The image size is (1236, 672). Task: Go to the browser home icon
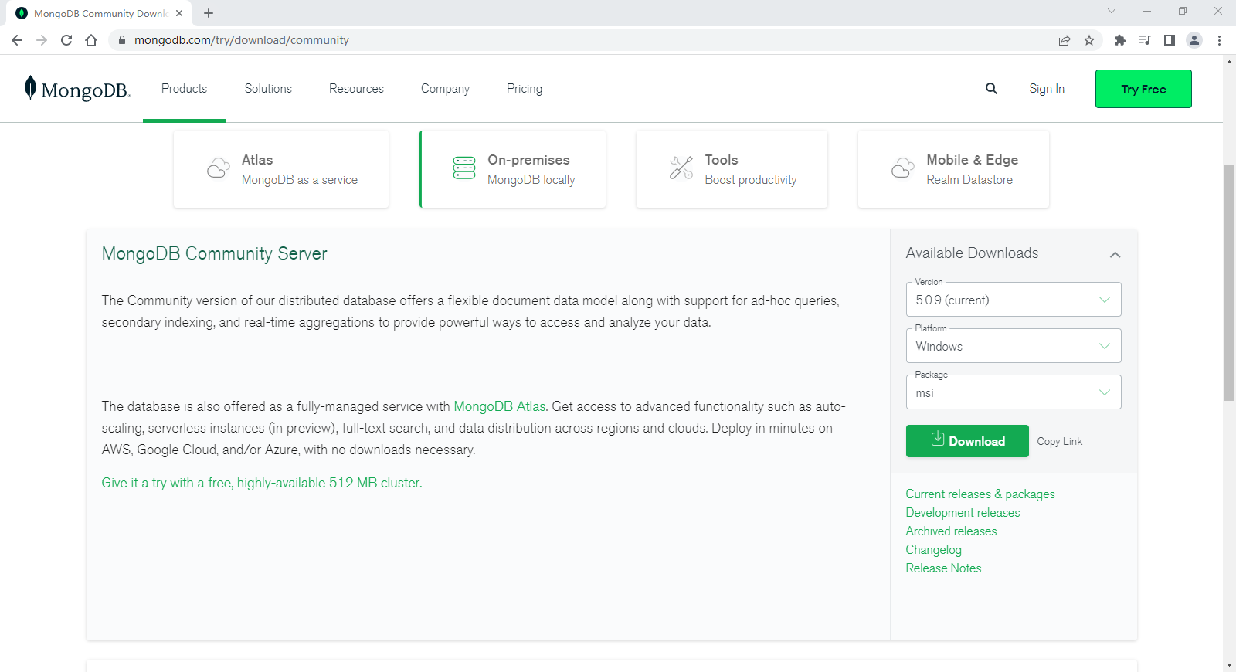(x=91, y=40)
